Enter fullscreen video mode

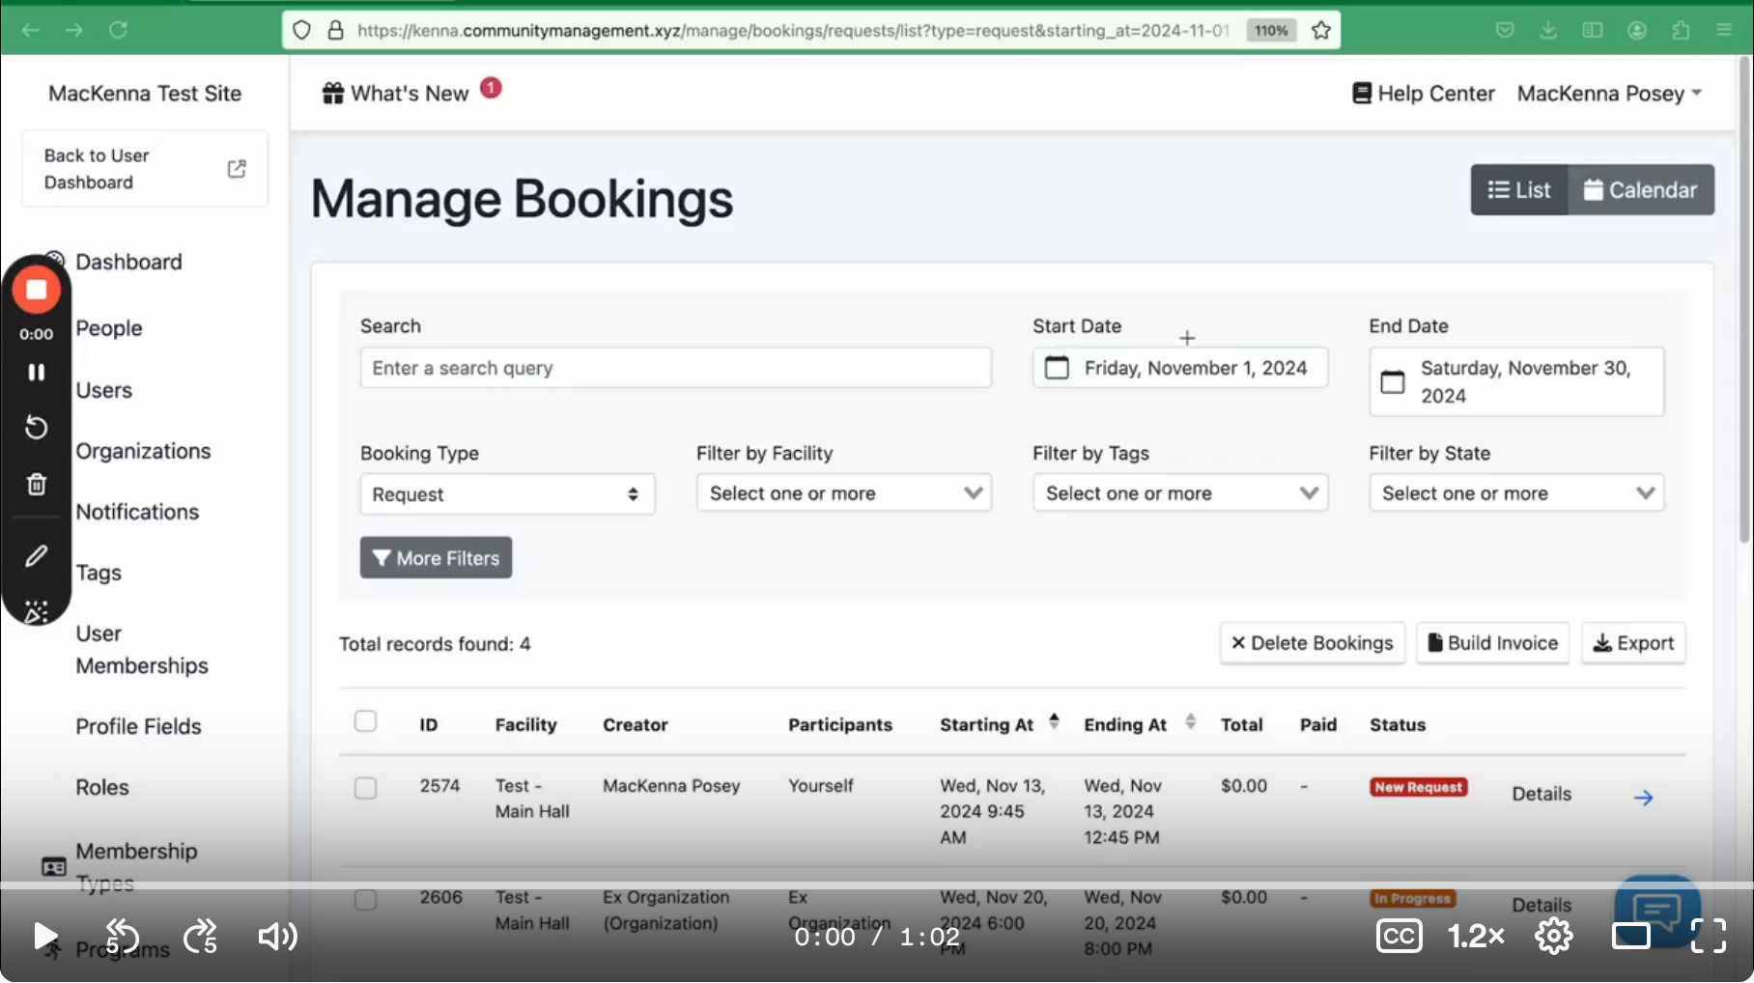[1709, 936]
